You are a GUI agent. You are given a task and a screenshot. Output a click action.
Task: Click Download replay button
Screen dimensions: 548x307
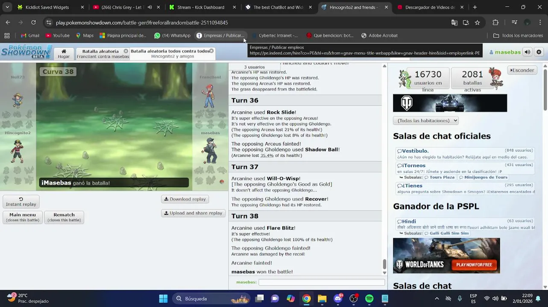(x=185, y=199)
